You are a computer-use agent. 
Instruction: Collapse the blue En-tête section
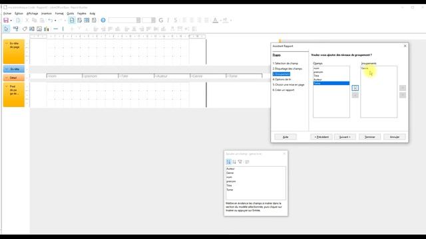(x=7, y=69)
